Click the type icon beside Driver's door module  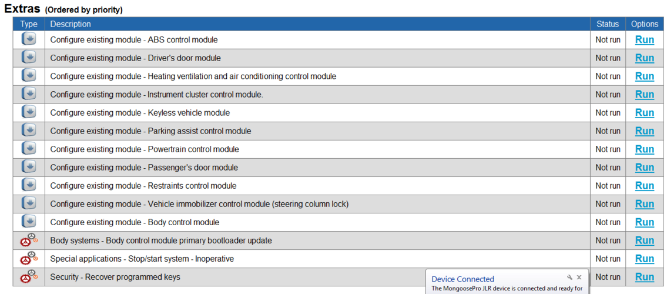(28, 58)
